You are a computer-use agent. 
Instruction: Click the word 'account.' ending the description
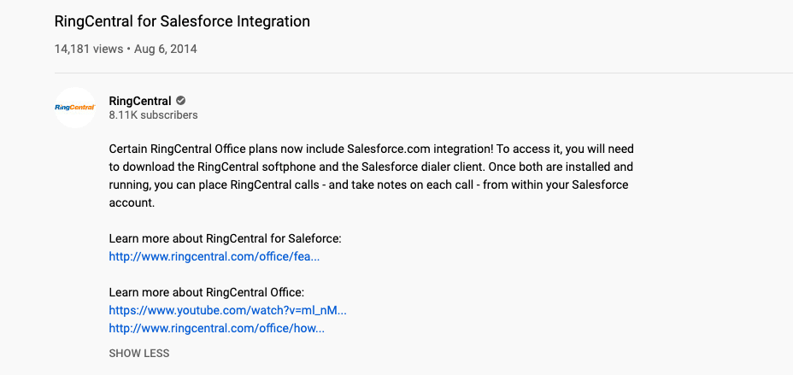(x=132, y=202)
